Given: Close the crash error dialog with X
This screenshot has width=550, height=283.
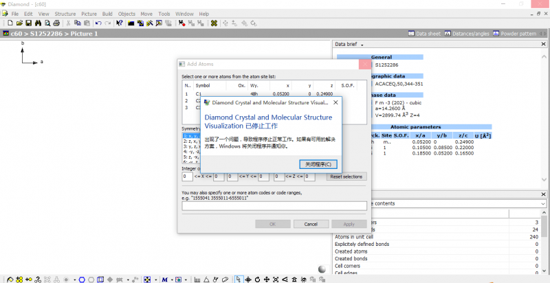Looking at the screenshot, I should coord(335,102).
